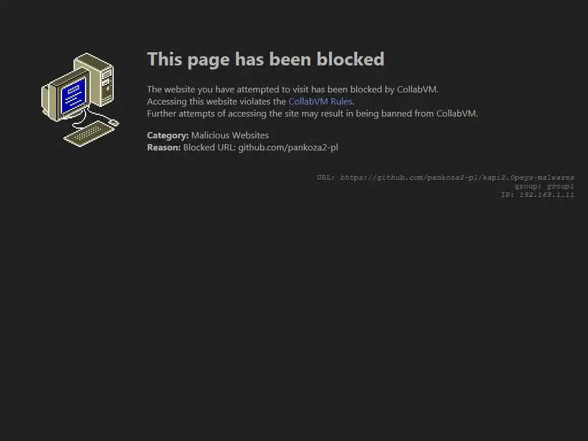The height and width of the screenshot is (441, 588).
Task: Click the "IP:" label in the details
Action: (x=508, y=195)
